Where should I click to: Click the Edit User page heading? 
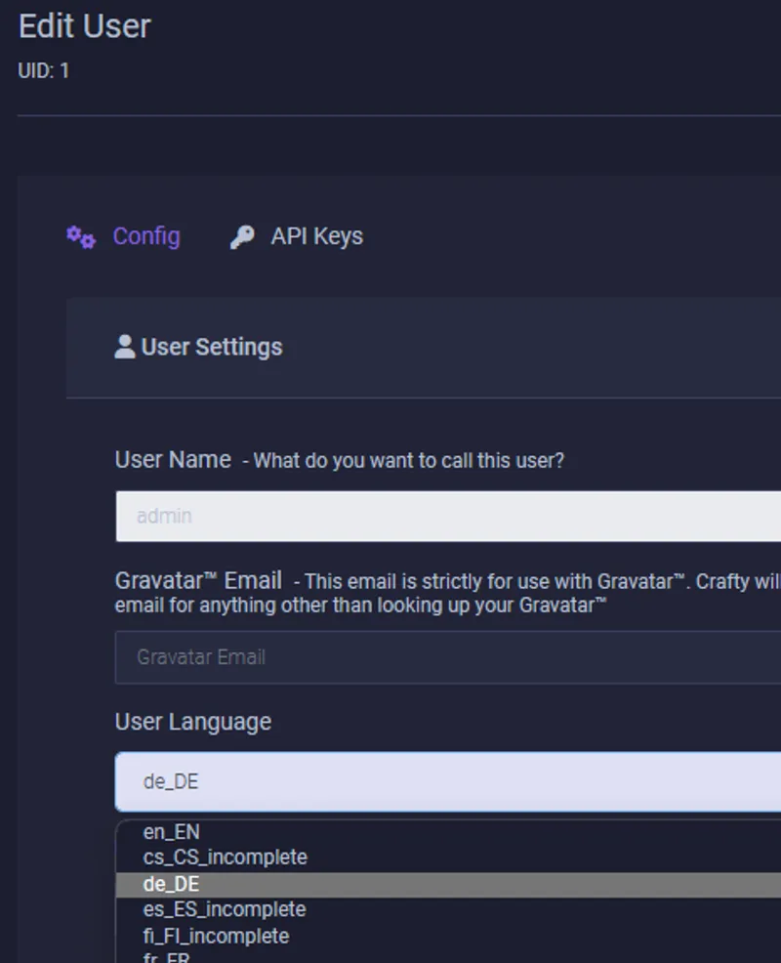click(x=85, y=26)
